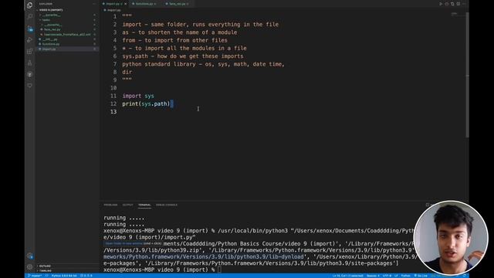Screen dimensions: 494x278
Task: Click line number 13 in the gutter
Action: point(113,111)
